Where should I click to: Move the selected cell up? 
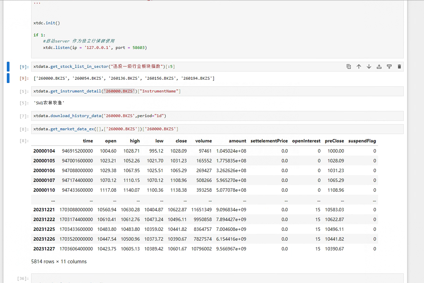click(359, 67)
